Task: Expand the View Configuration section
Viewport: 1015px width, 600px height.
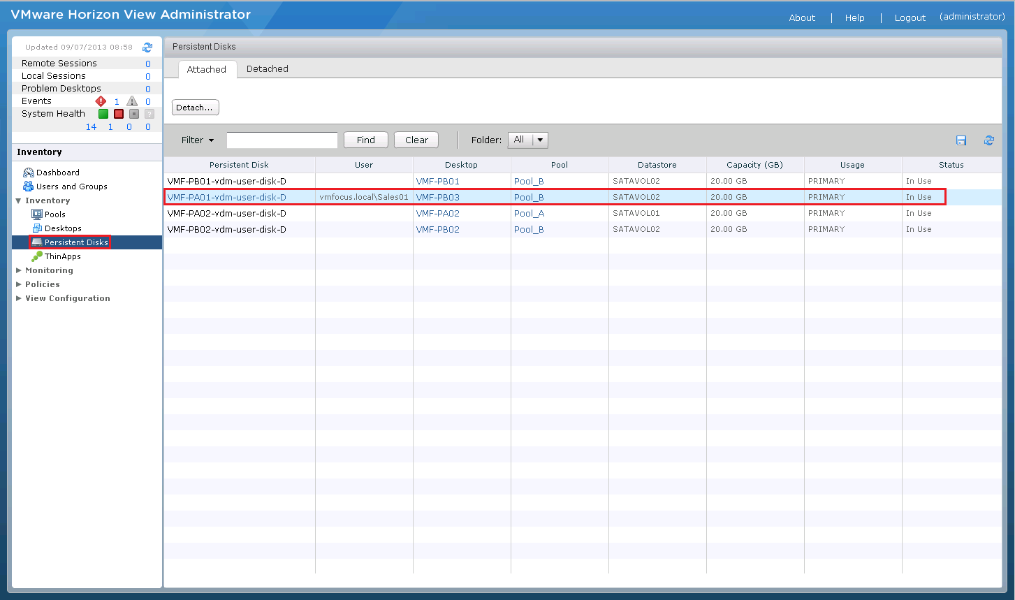Action: coord(67,298)
